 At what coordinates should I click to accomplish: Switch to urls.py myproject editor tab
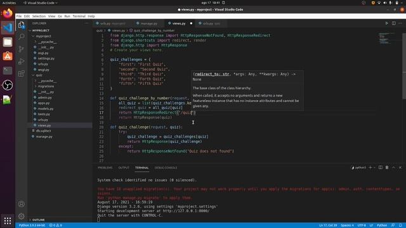pos(113,23)
